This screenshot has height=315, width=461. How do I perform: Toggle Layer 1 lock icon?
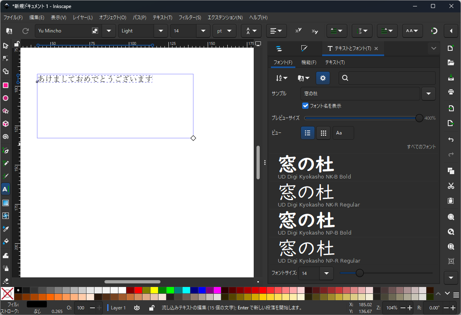[151, 308]
